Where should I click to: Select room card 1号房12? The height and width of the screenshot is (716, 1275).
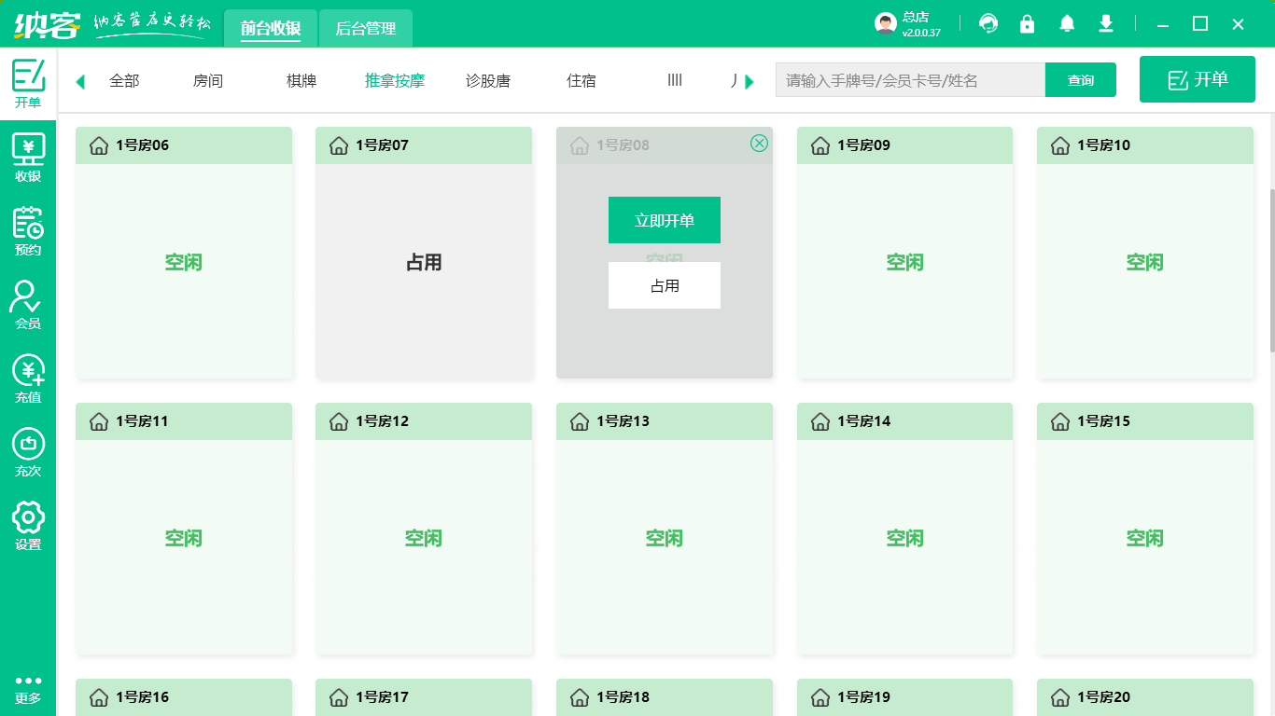pyautogui.click(x=424, y=529)
